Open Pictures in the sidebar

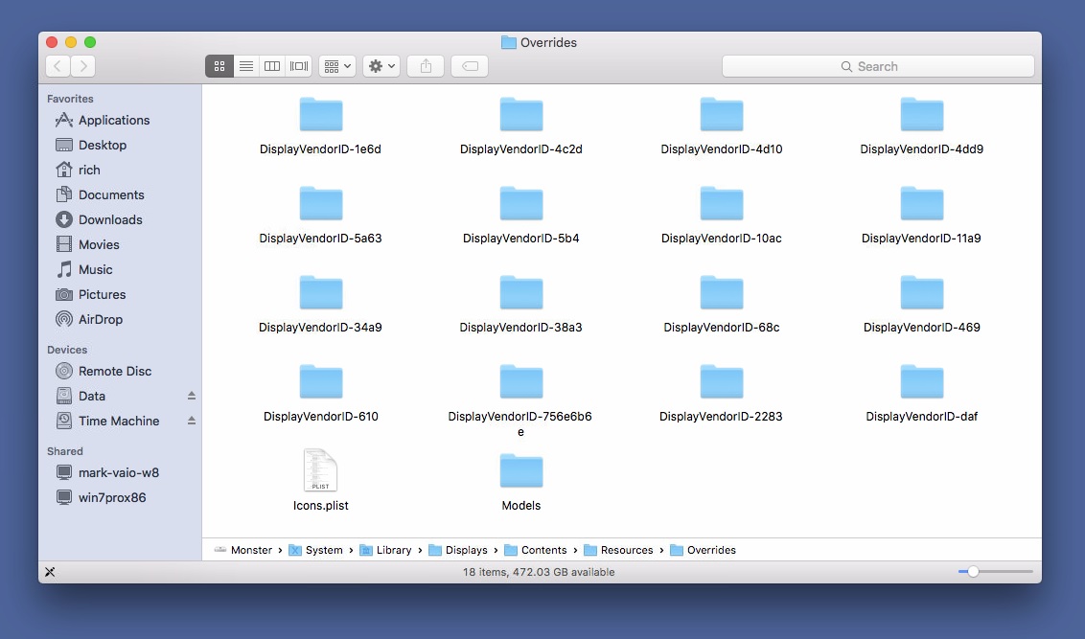pos(91,295)
